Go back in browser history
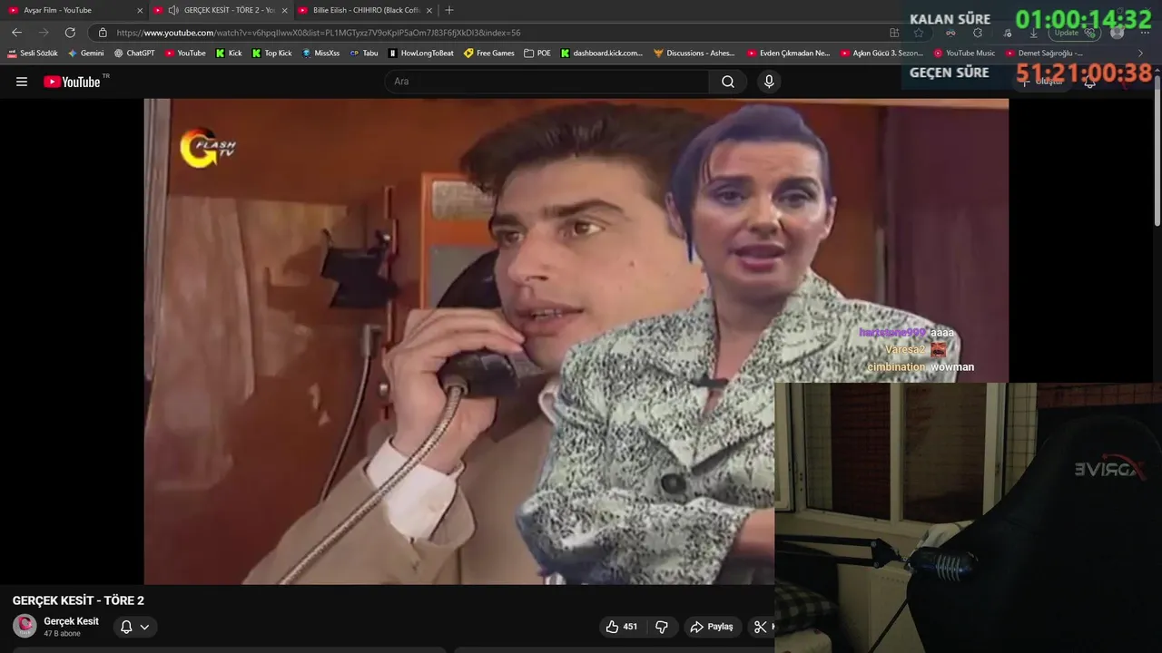The width and height of the screenshot is (1162, 653). tap(16, 32)
